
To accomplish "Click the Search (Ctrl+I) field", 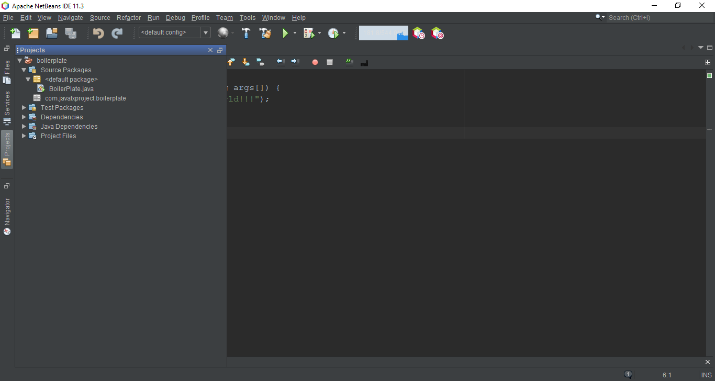I will (x=660, y=18).
